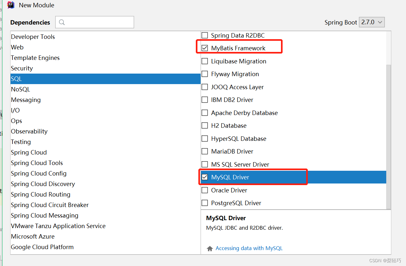Enable the H2 Database dependency
Image resolution: width=406 pixels, height=266 pixels.
(x=204, y=126)
